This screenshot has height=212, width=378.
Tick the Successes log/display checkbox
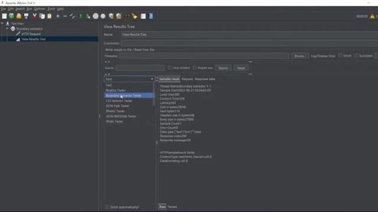(356, 55)
